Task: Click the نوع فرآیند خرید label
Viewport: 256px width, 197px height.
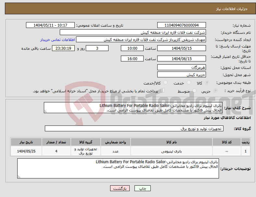Action: point(238,91)
